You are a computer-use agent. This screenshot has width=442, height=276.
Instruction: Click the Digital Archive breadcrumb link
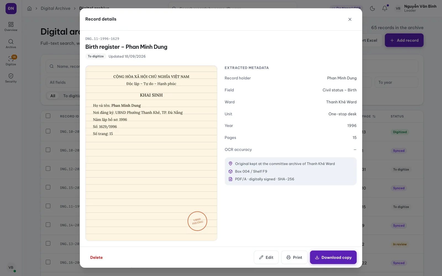[56, 9]
